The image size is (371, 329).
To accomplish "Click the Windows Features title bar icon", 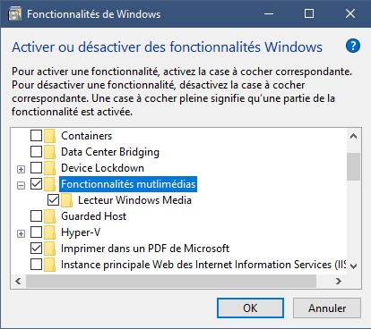I will tap(14, 14).
